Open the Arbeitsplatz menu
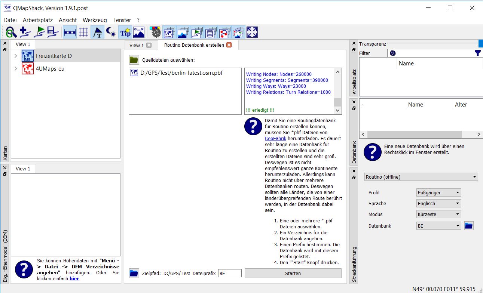483x293 pixels. coord(38,20)
